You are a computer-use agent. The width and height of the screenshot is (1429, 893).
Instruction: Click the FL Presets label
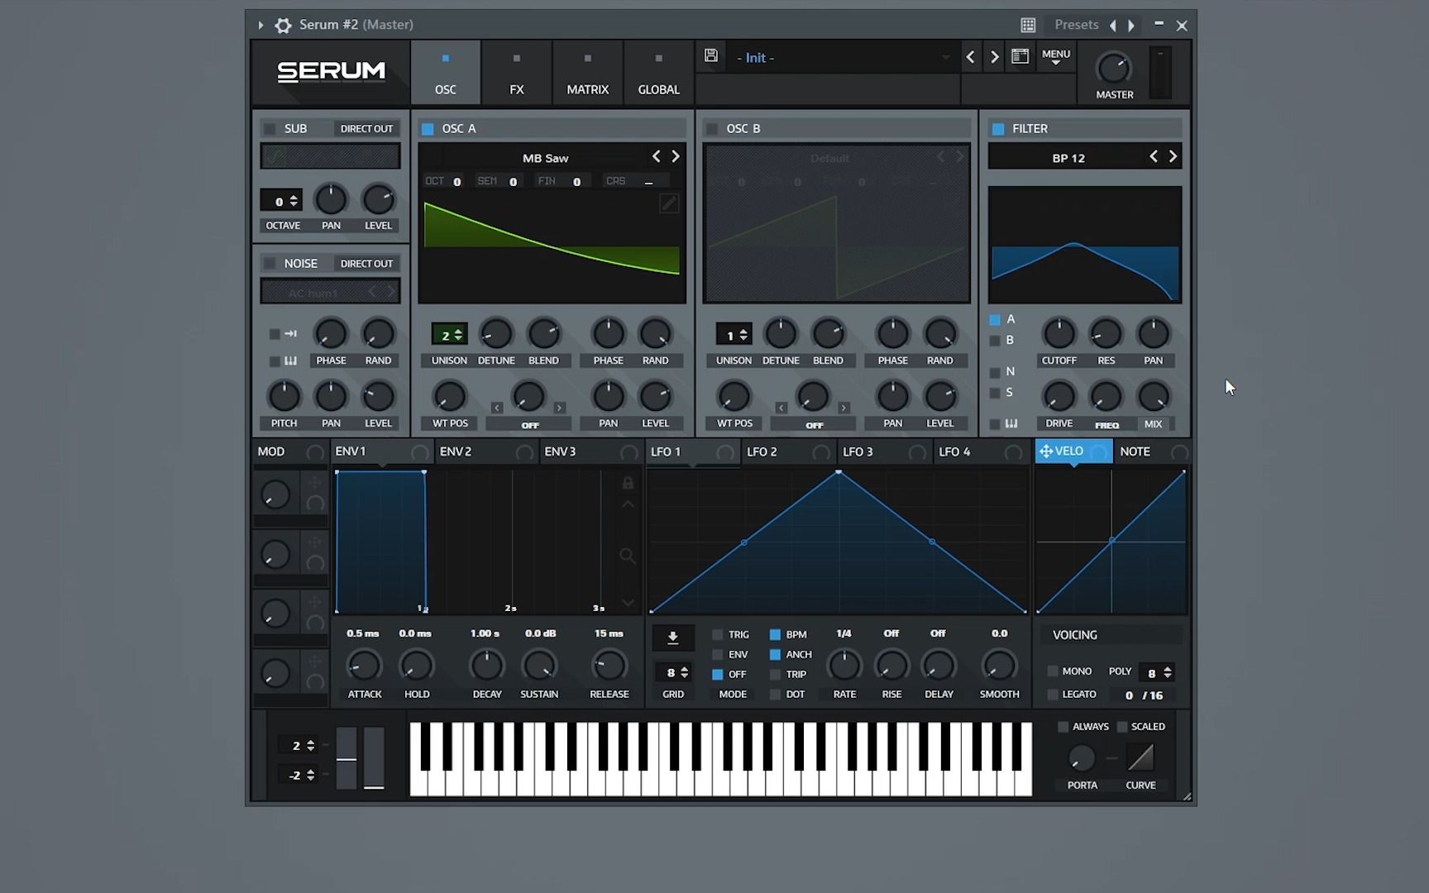(x=1077, y=25)
